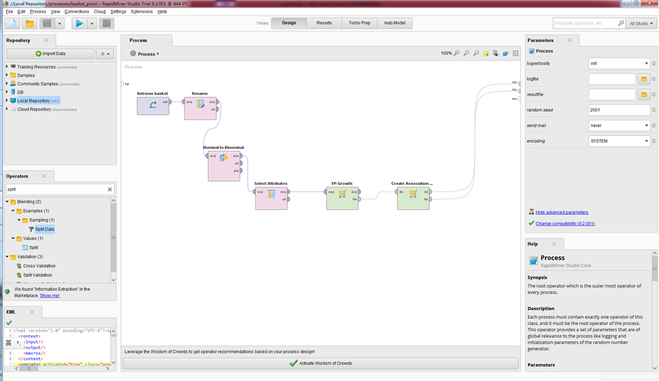Open the logverbosity dropdown
Viewport: 659px width, 381px height.
coord(619,63)
